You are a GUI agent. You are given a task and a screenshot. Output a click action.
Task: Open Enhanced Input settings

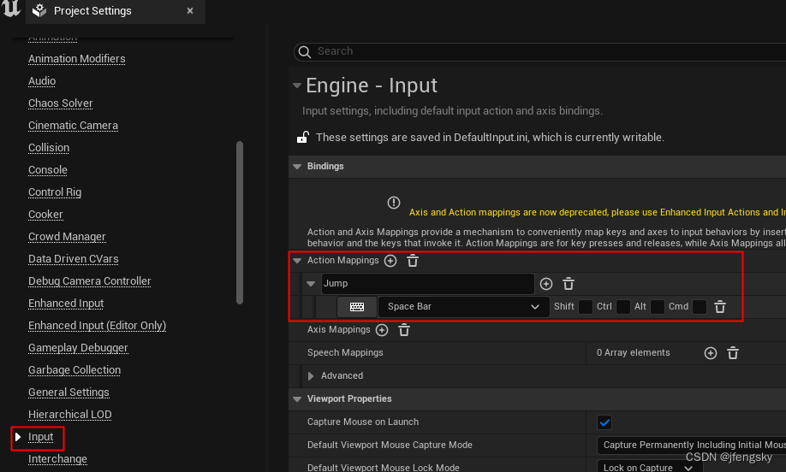(x=66, y=304)
